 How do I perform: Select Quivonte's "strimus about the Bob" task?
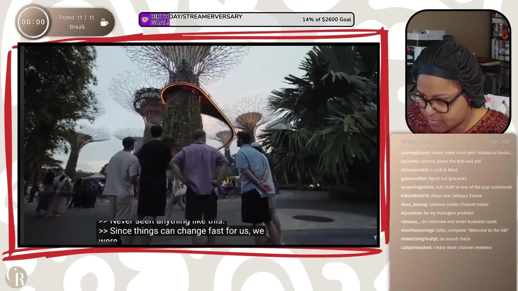tap(441, 161)
